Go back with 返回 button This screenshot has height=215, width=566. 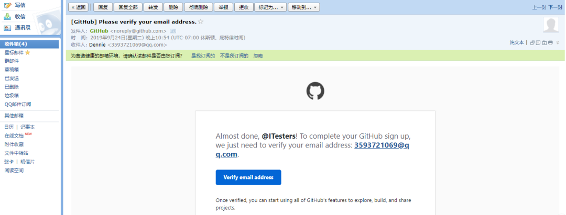[x=78, y=7]
